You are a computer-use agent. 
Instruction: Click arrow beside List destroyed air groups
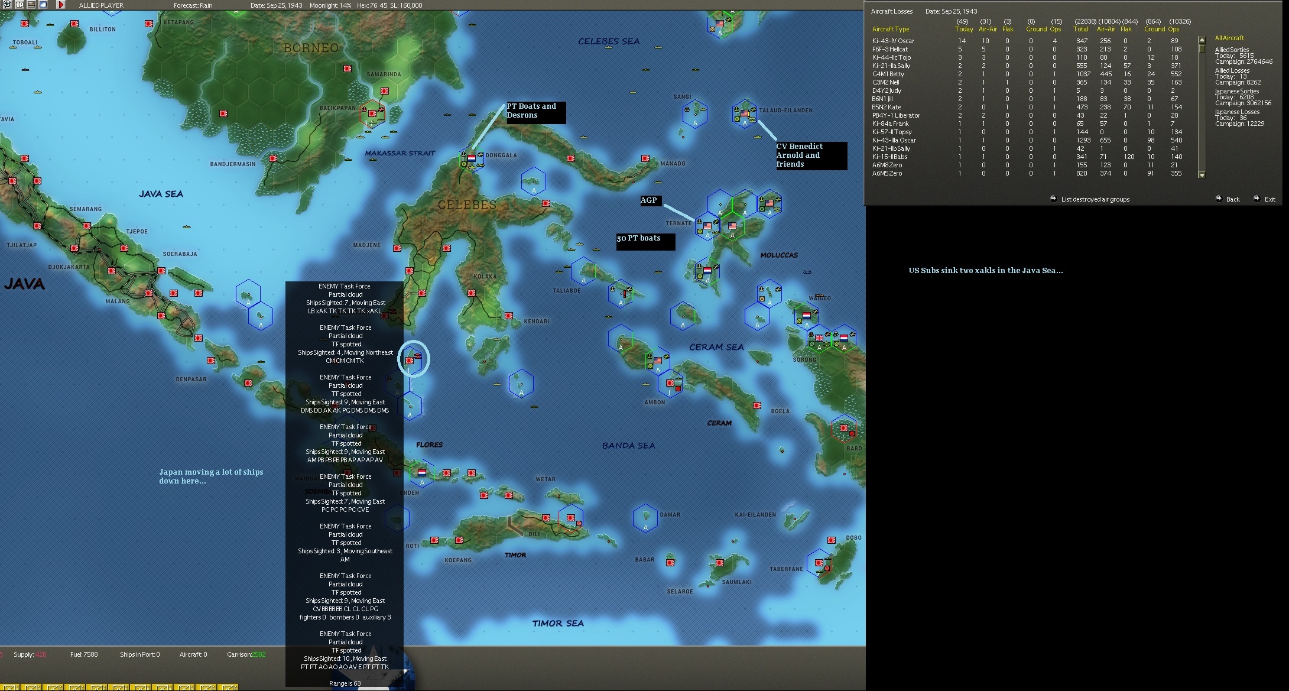click(x=1053, y=199)
